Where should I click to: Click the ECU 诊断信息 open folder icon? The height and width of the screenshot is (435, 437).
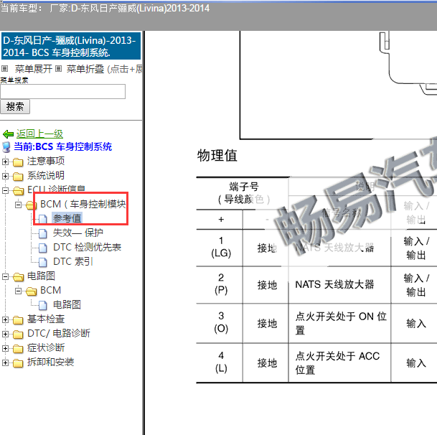19,191
